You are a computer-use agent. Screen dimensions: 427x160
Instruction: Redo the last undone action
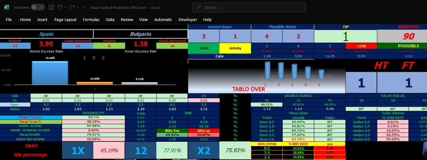[x=73, y=7]
